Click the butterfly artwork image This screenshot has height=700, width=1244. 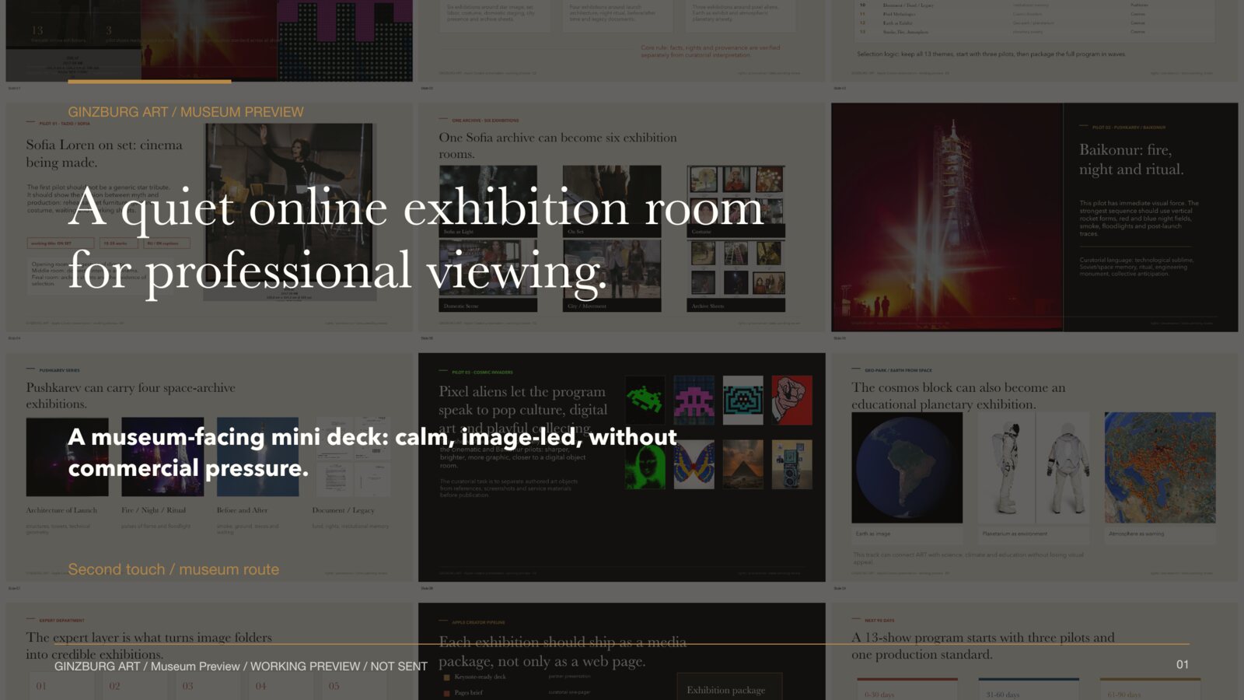[694, 464]
